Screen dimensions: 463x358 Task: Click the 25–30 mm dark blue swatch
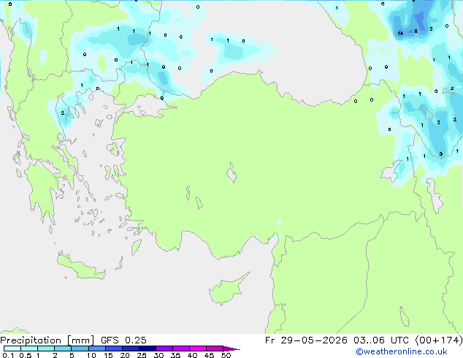tap(148, 349)
